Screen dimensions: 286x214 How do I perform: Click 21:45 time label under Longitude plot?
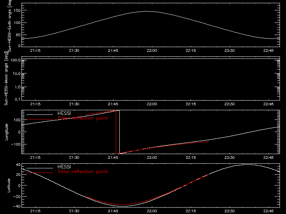coord(113,158)
